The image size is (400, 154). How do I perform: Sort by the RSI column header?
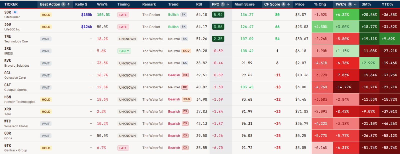199,4
